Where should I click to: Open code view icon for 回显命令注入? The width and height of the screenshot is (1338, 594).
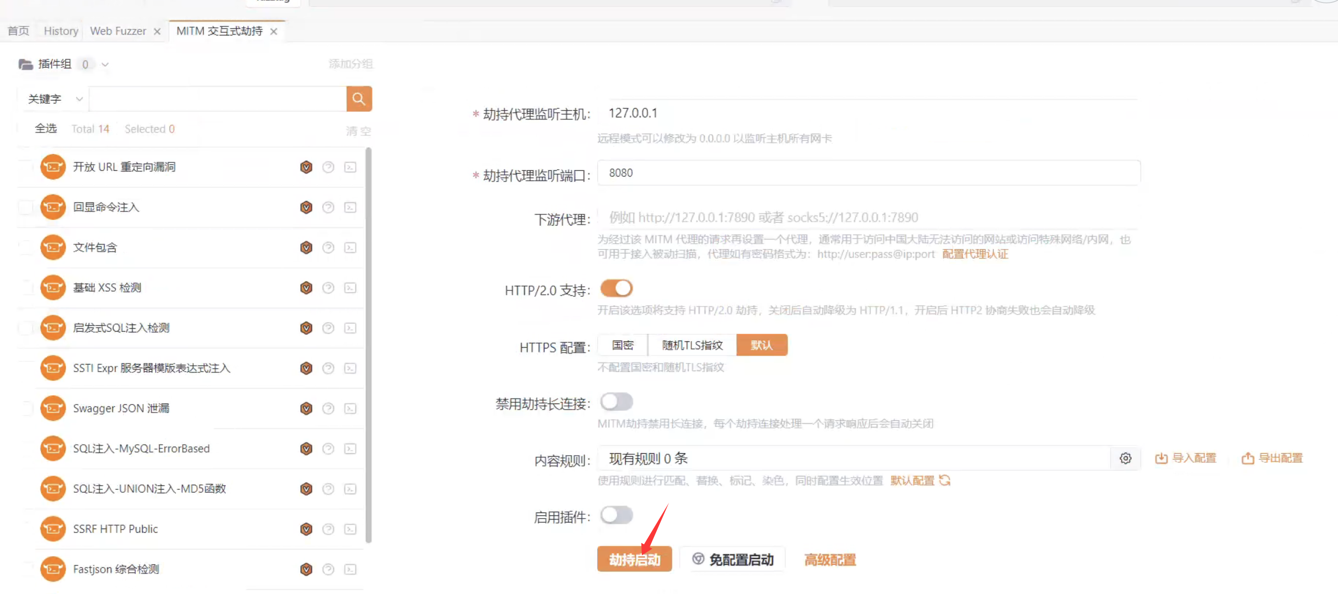click(351, 207)
